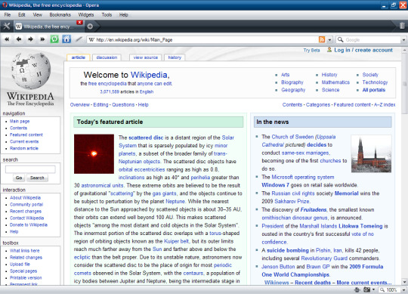This screenshot has height=294, width=408.
Task: Click the Opera logo in title bar
Action: [5, 5]
